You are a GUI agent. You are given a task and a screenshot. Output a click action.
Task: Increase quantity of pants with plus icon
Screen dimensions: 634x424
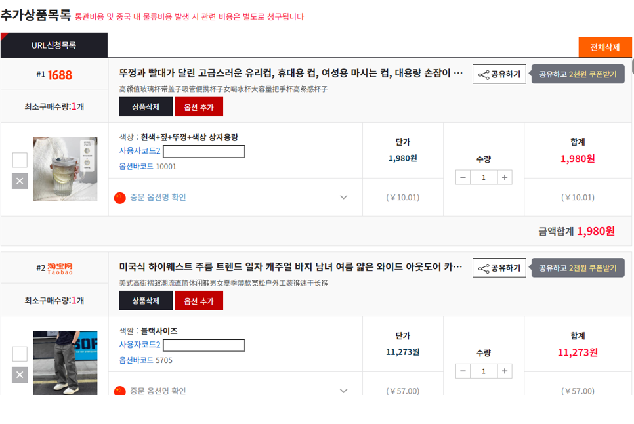point(505,371)
